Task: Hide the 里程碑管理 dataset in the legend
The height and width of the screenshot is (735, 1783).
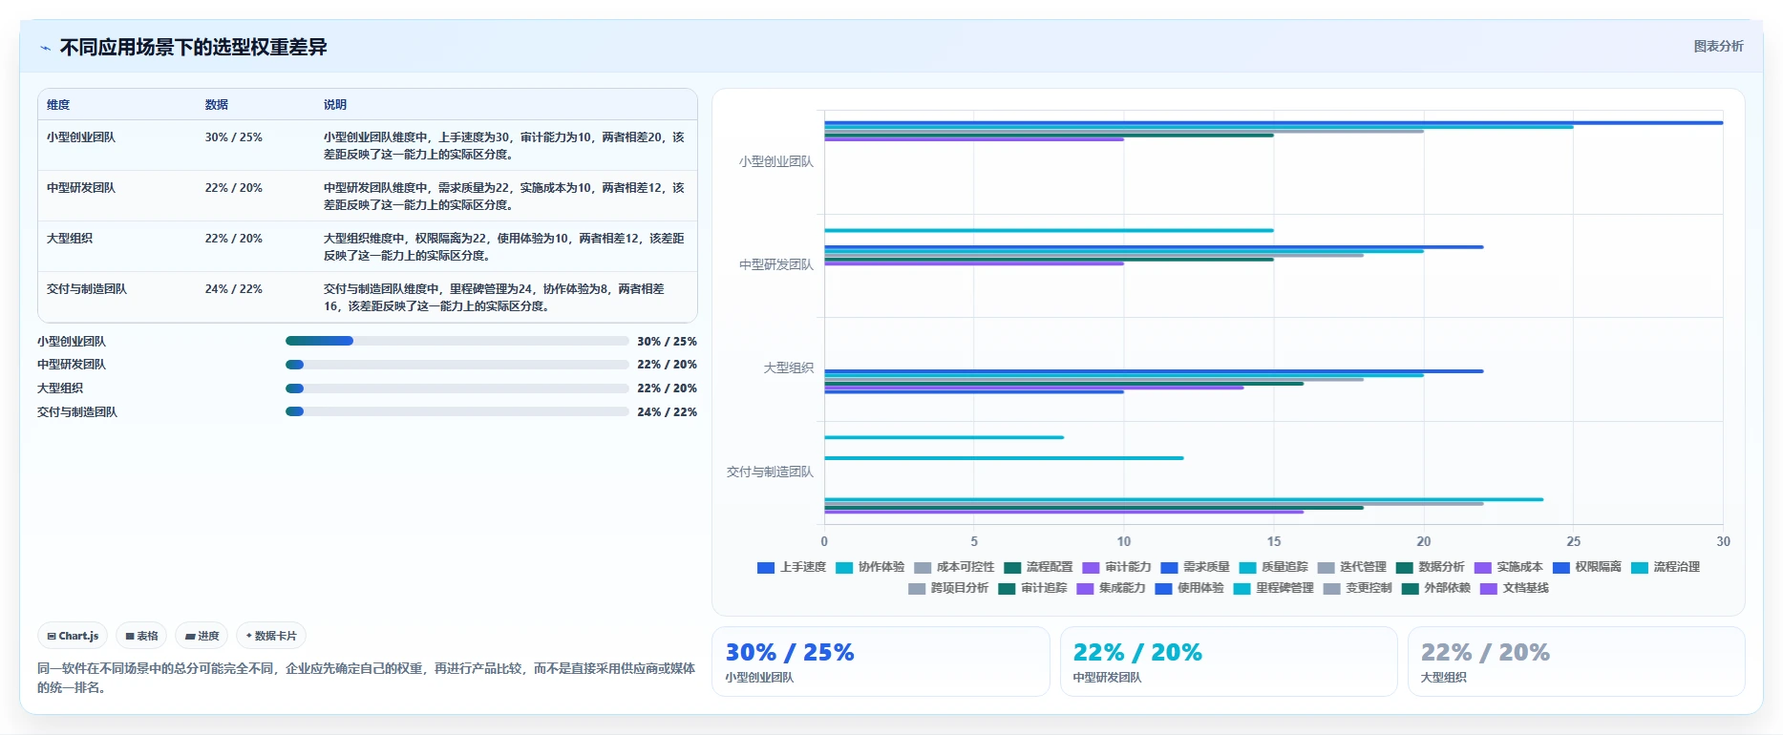Action: (1272, 588)
